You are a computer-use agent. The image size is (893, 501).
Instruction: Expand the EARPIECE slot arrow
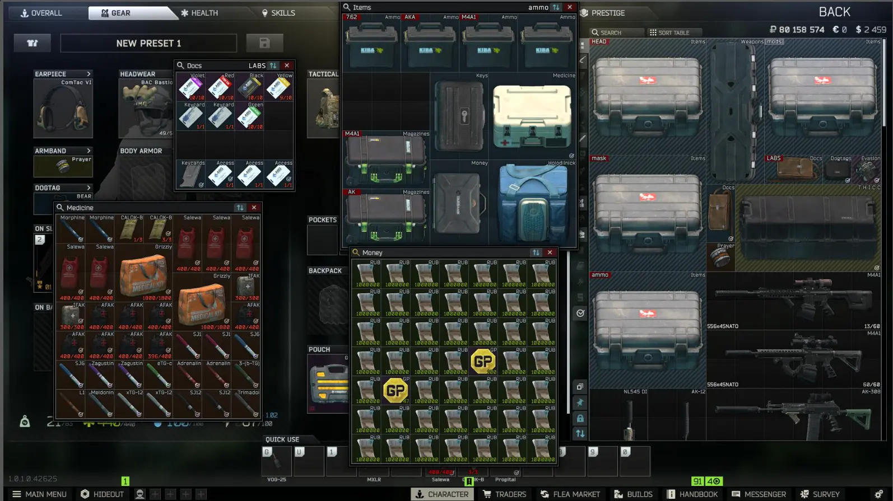pyautogui.click(x=89, y=74)
